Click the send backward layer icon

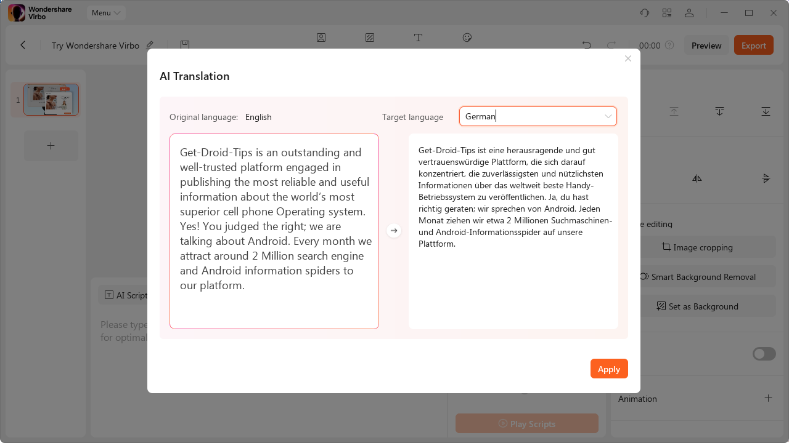[x=719, y=111]
